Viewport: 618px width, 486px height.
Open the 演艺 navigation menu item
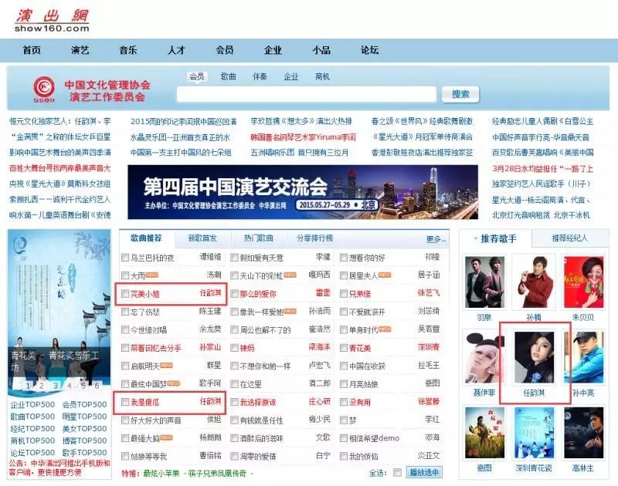80,50
